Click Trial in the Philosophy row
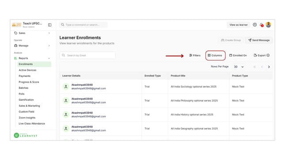Image resolution: width=285 pixels, height=160 pixels. pos(147,101)
